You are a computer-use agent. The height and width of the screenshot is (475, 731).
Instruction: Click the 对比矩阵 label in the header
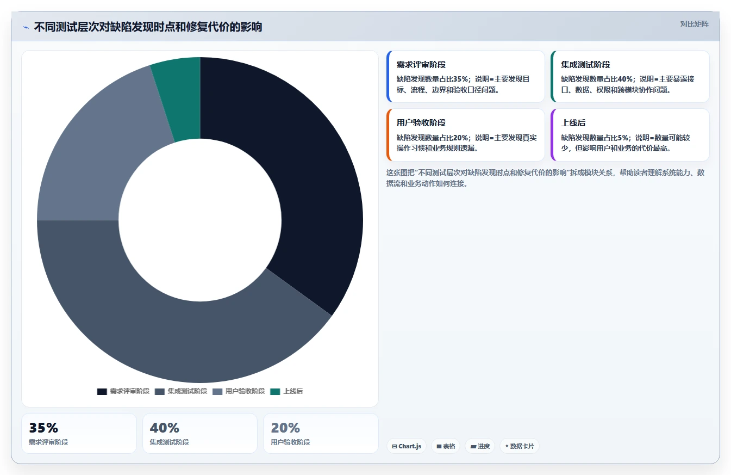[x=695, y=24]
